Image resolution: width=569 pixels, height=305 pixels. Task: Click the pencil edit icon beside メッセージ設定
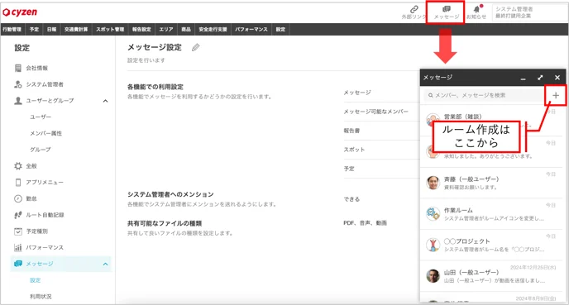[x=195, y=47]
